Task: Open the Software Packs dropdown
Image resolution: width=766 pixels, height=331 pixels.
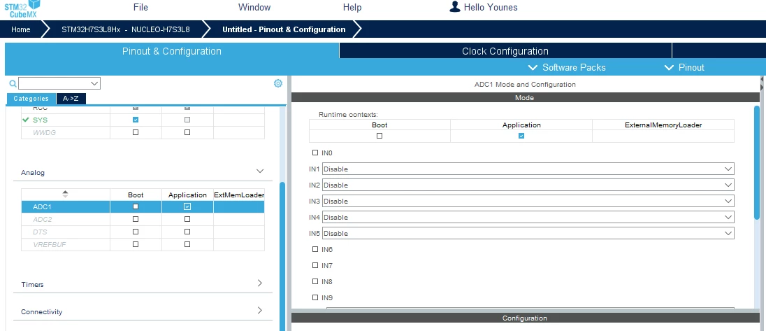Action: [568, 67]
